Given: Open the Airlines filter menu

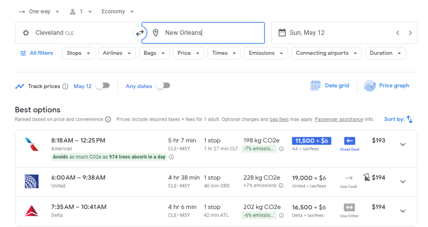Looking at the screenshot, I should click(x=117, y=53).
